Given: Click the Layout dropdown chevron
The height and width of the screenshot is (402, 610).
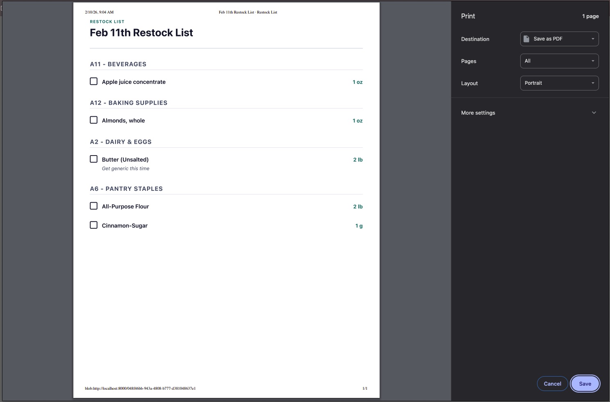Looking at the screenshot, I should [593, 83].
